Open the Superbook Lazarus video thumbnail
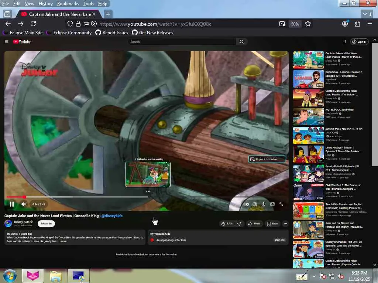 point(308,79)
